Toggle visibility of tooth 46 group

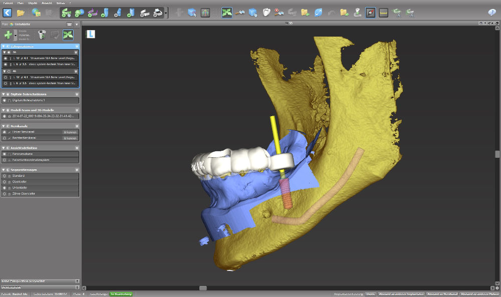tap(9, 71)
